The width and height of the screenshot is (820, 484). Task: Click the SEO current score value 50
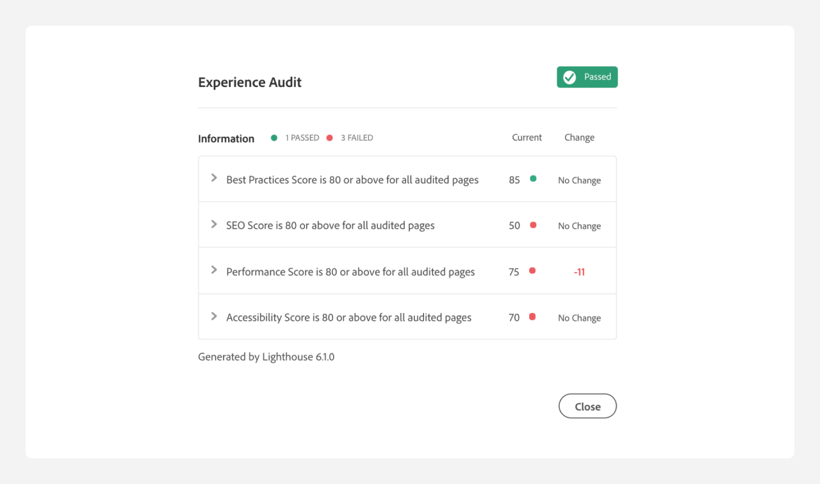(x=514, y=226)
